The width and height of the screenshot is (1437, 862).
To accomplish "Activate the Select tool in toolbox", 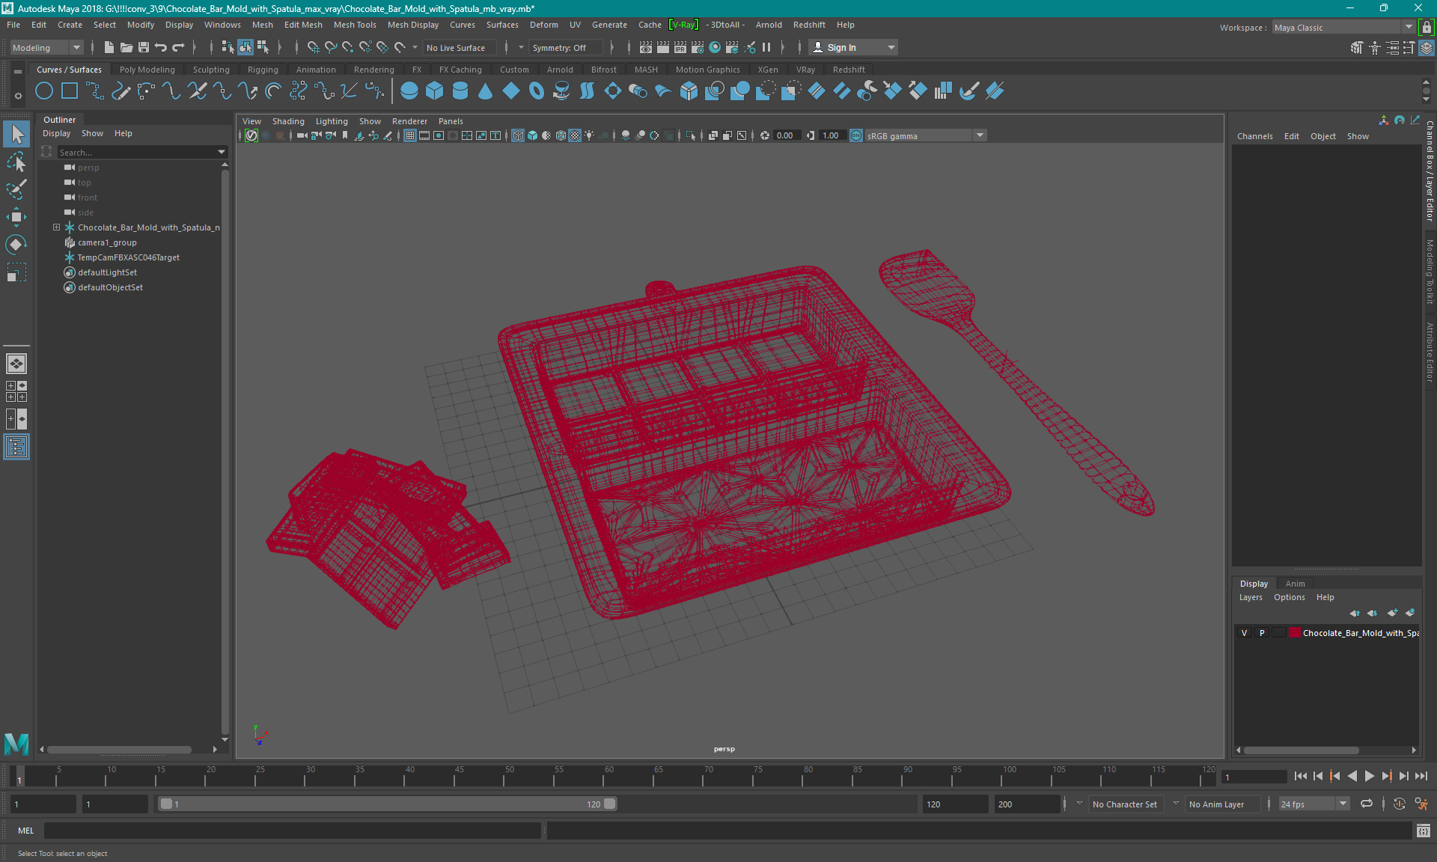I will point(16,135).
